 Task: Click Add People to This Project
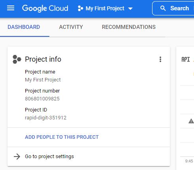click(x=62, y=137)
